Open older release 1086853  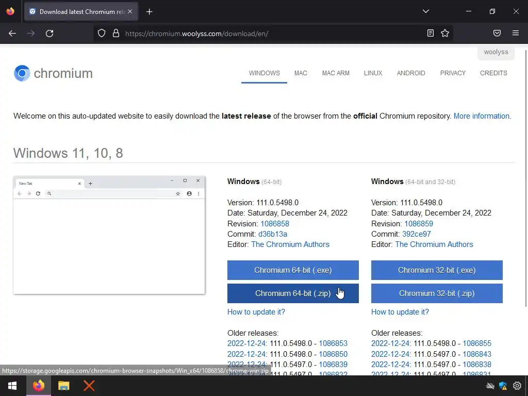click(x=333, y=343)
